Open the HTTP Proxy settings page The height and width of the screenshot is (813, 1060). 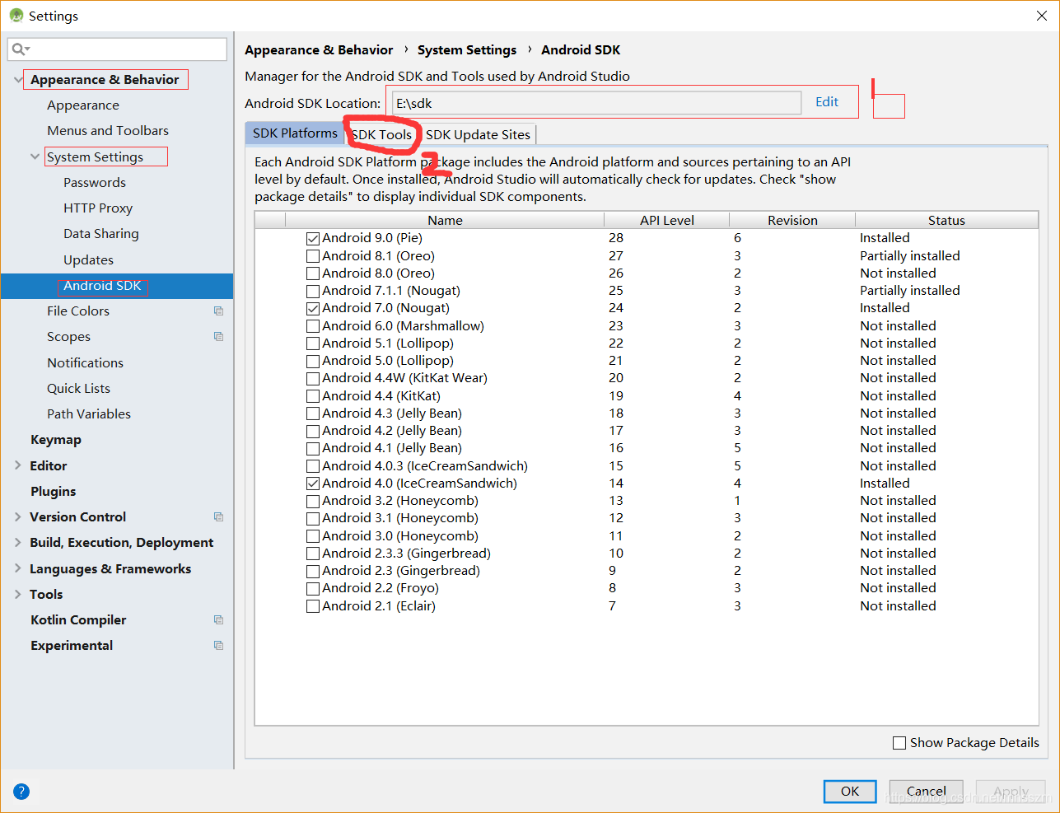point(98,208)
